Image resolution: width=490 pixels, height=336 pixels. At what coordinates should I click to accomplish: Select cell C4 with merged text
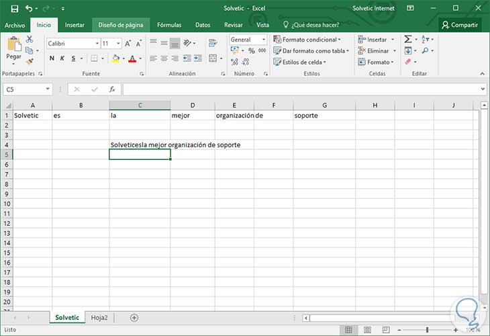click(140, 145)
